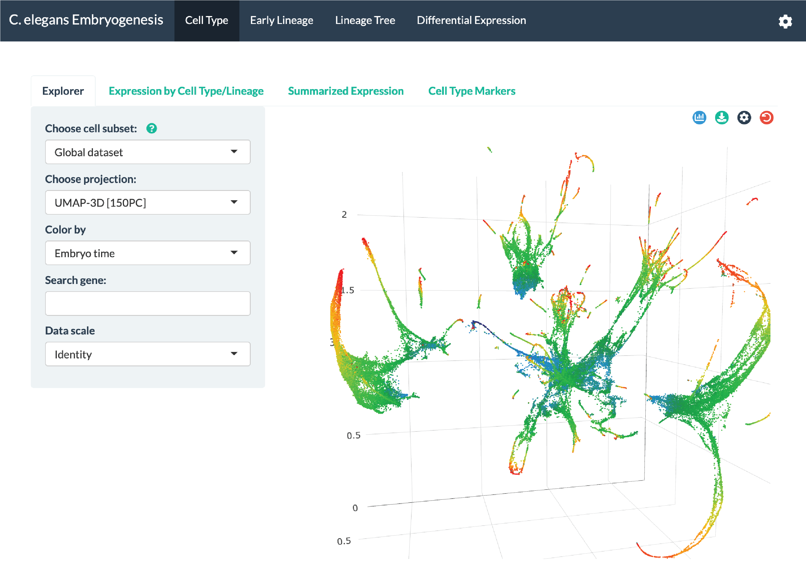Click the cell subset help question icon
The image size is (806, 575).
click(151, 129)
